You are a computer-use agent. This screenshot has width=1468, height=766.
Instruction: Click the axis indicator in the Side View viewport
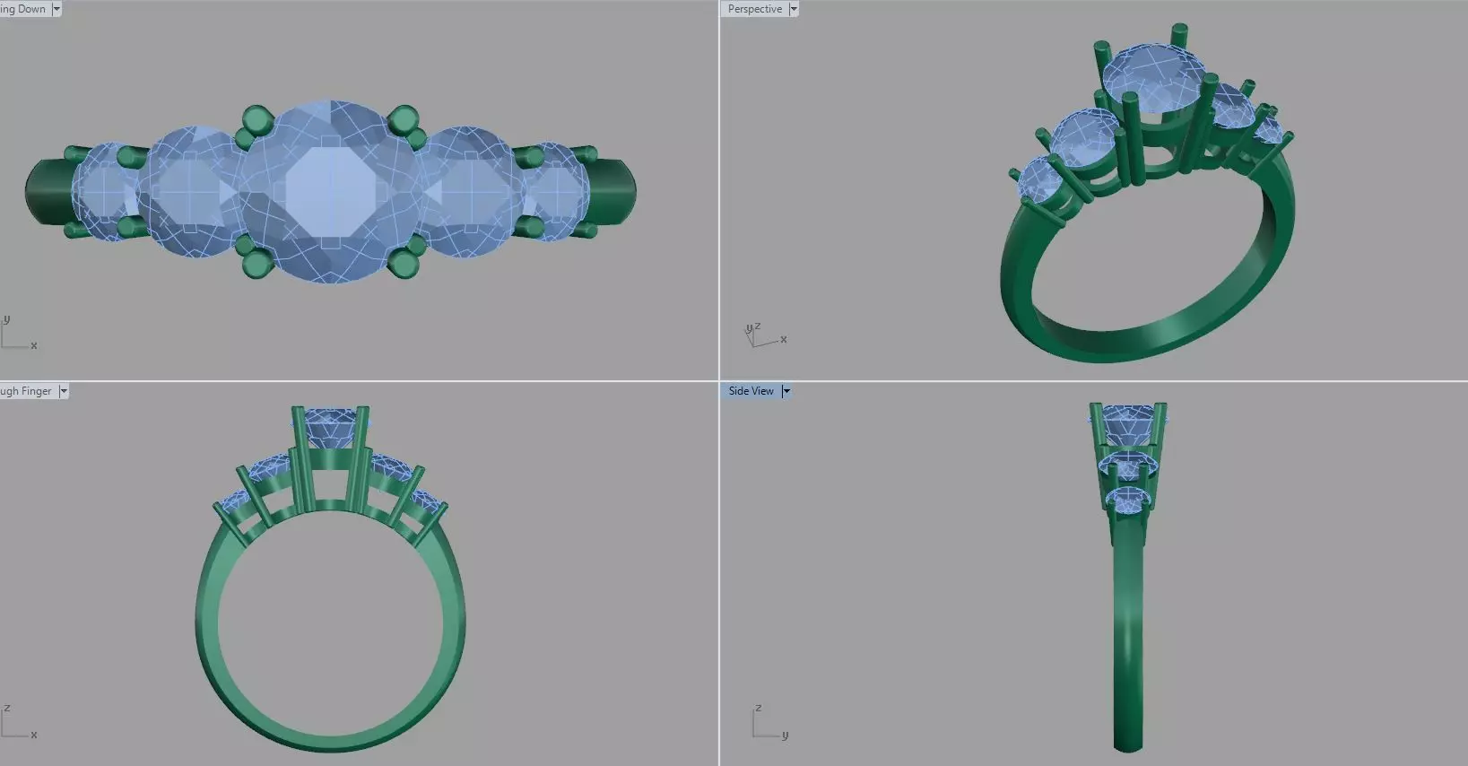click(769, 722)
